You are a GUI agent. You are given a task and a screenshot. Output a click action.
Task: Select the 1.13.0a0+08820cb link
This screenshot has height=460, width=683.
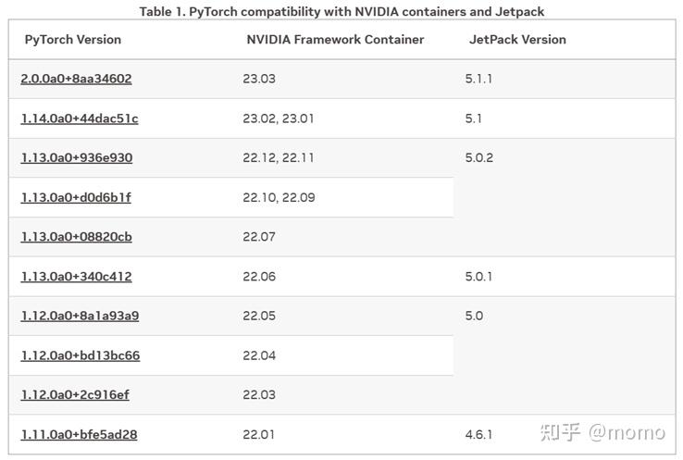pyautogui.click(x=77, y=237)
